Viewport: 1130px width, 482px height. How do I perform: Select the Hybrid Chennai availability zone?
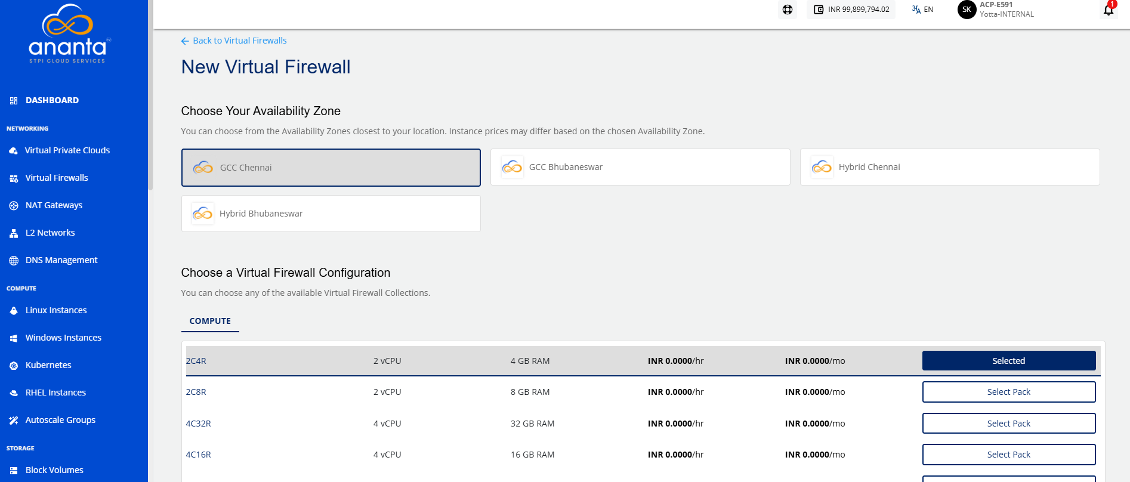[950, 167]
